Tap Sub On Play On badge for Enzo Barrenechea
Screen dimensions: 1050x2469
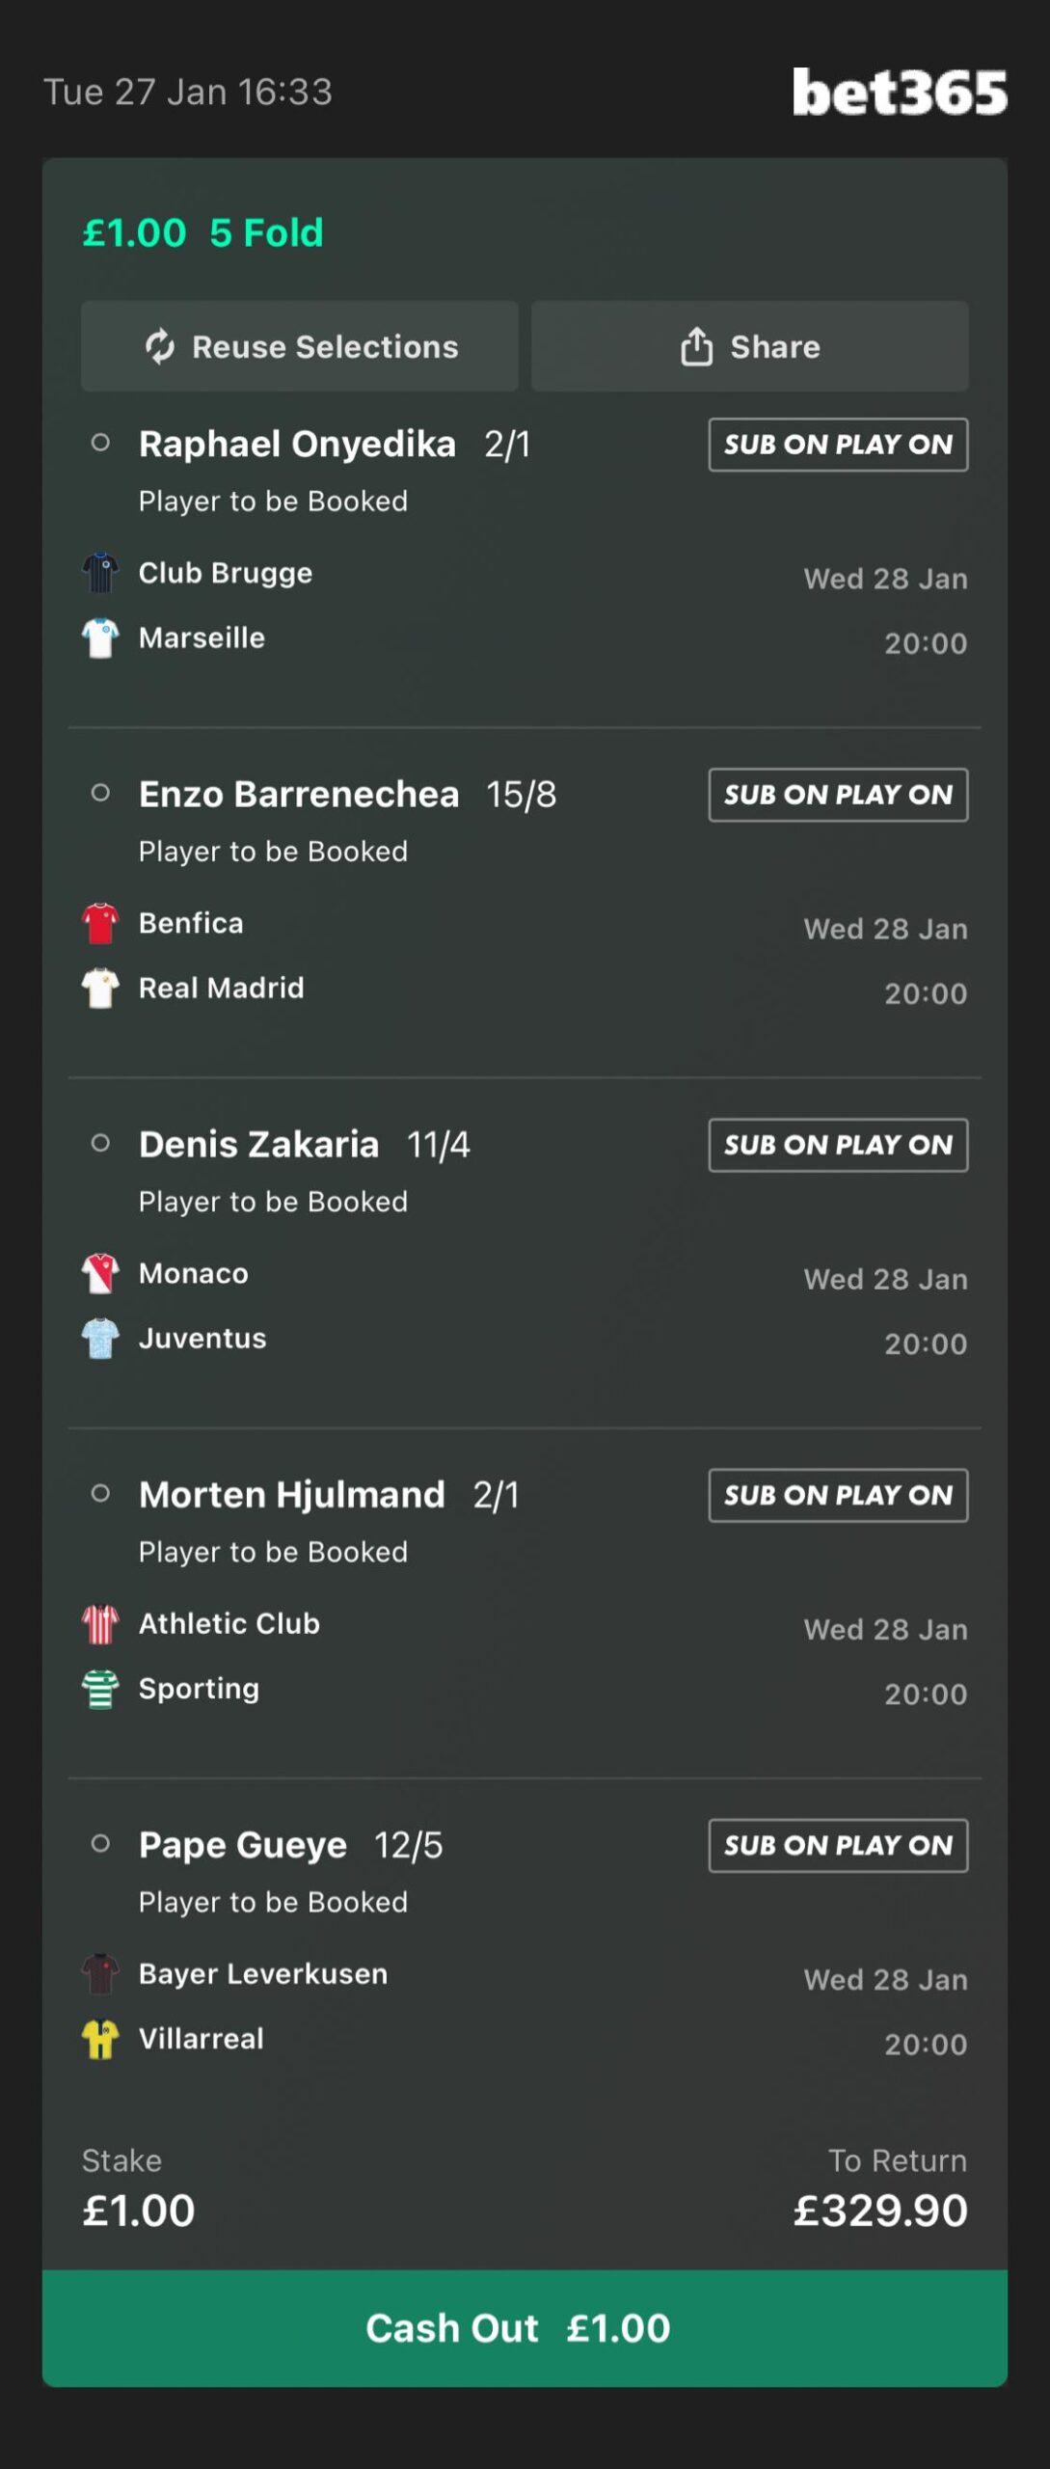(838, 795)
